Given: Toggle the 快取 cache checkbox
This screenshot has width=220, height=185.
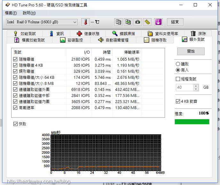Looking at the screenshot, I should click(x=15, y=124).
